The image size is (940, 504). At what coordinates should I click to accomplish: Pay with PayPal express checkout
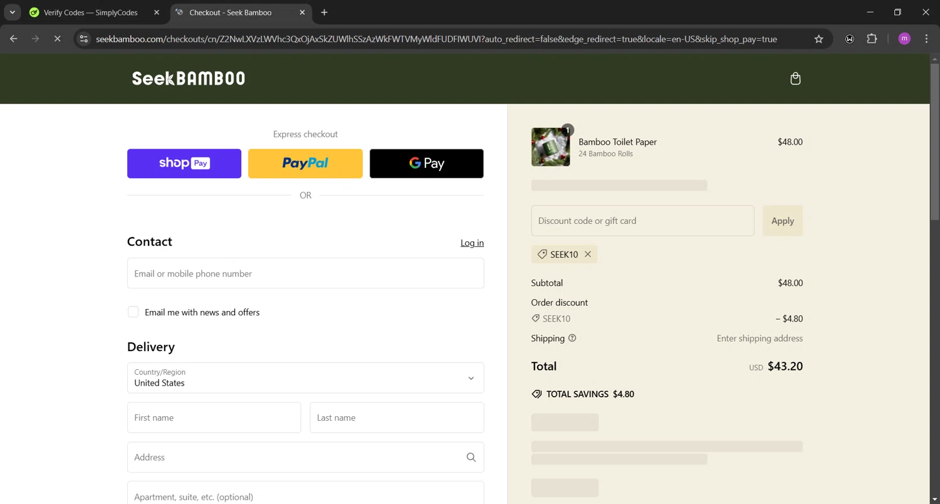click(305, 164)
